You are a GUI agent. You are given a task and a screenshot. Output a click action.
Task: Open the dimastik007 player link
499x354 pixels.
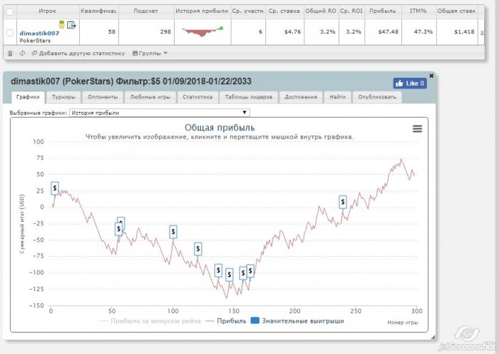pos(39,33)
